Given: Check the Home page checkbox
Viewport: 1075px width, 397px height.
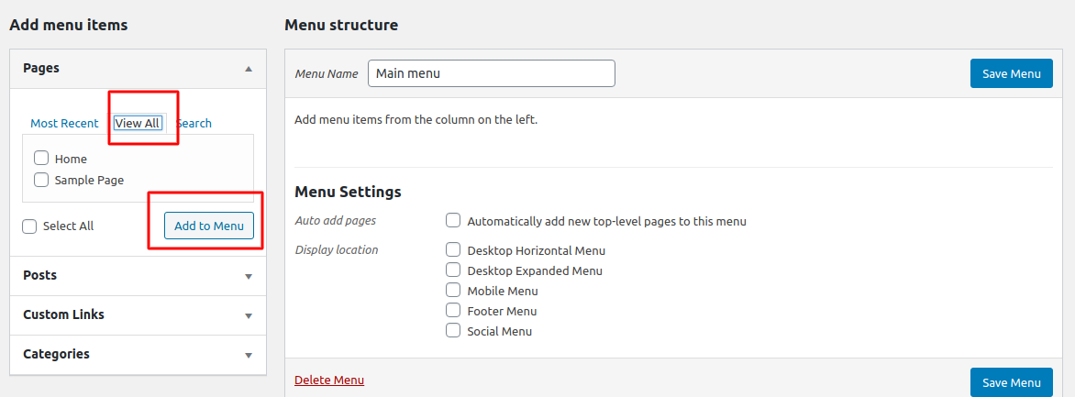Looking at the screenshot, I should coord(41,159).
